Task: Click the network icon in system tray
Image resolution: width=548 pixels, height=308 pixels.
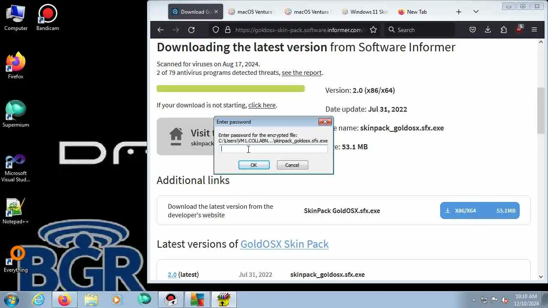Action: 484,300
